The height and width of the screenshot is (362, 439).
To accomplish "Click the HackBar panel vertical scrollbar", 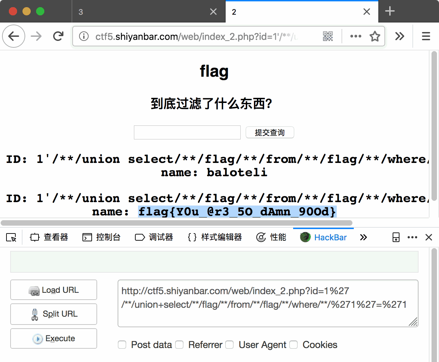I will 434,305.
